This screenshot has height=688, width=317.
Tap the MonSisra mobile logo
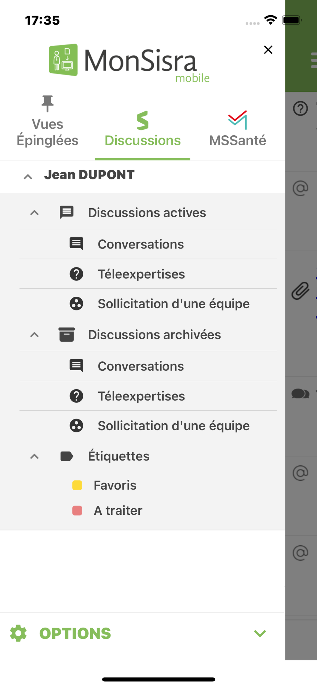click(x=129, y=63)
